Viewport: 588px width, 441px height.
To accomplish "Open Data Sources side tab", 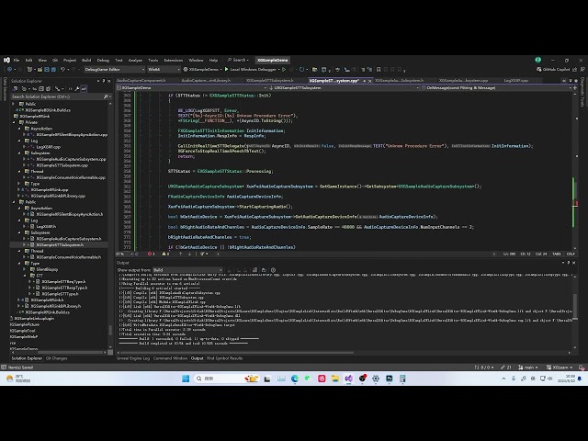I will click(5, 89).
